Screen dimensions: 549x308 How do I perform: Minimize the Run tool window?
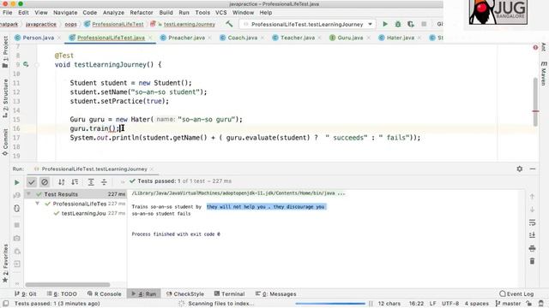click(x=533, y=169)
